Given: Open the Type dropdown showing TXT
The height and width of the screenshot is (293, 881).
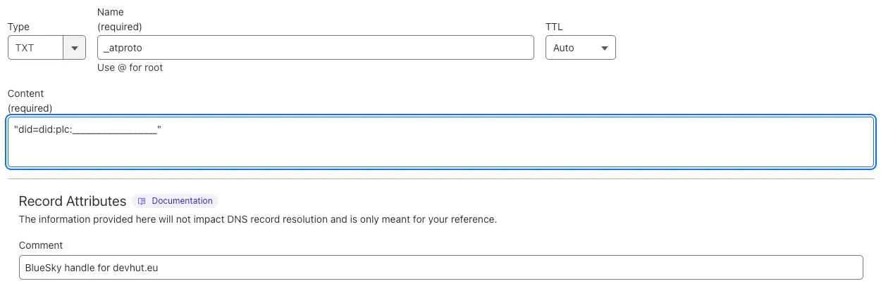Looking at the screenshot, I should (47, 48).
